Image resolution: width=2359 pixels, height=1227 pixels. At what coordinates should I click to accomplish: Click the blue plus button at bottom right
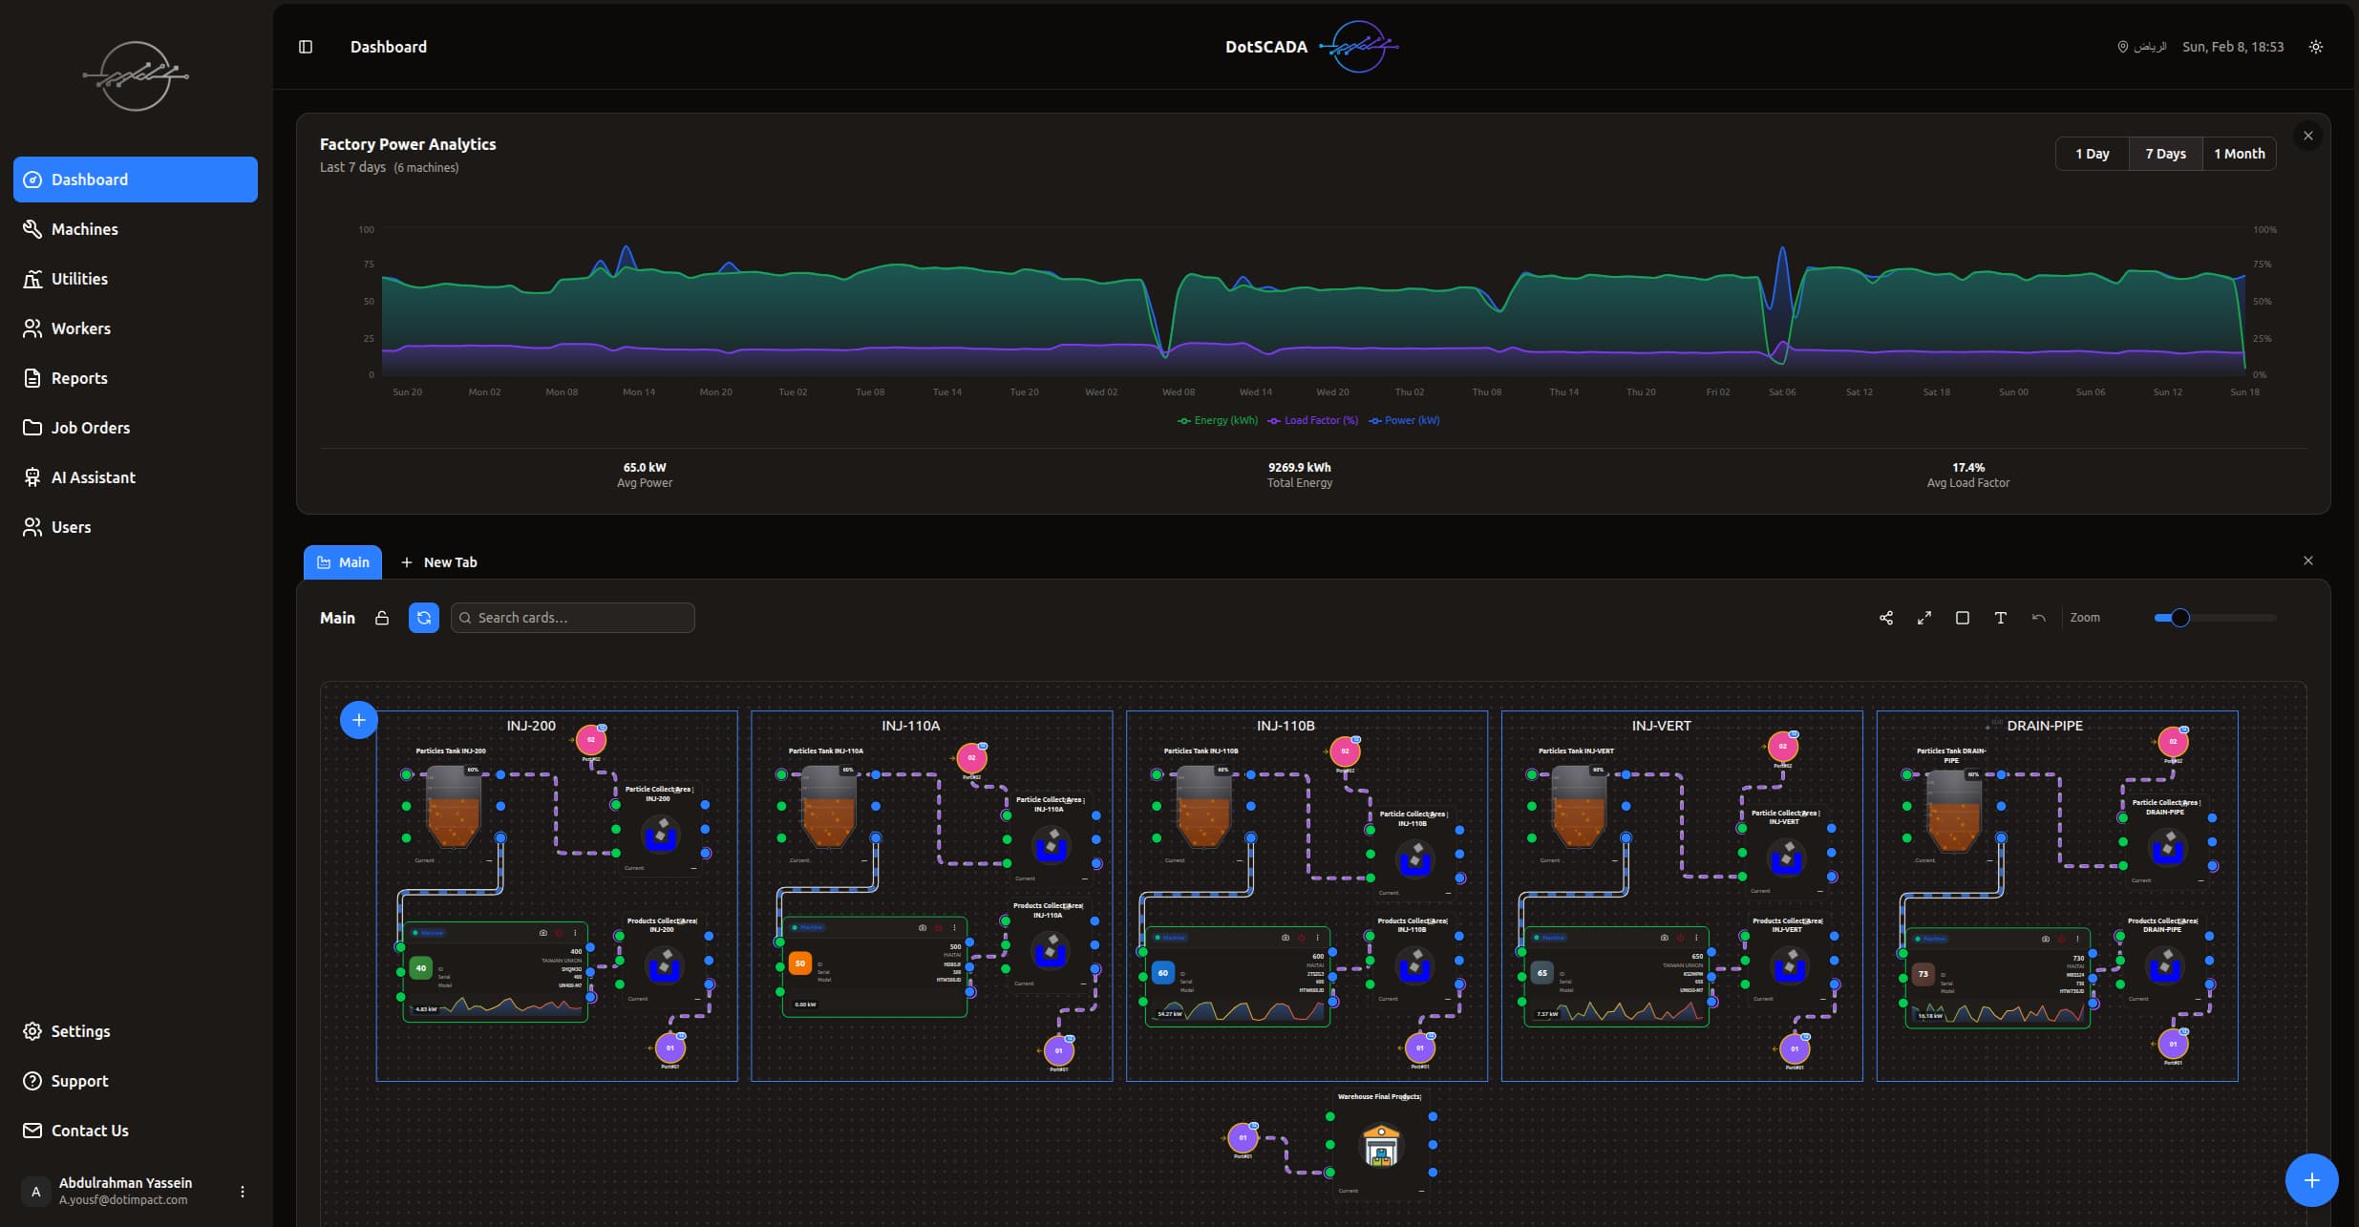point(2310,1179)
